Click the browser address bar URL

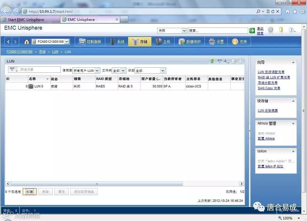pyautogui.click(x=50, y=12)
